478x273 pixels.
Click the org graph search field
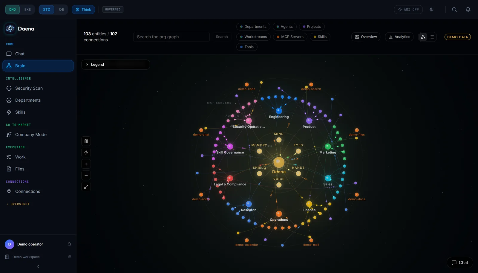pyautogui.click(x=171, y=37)
